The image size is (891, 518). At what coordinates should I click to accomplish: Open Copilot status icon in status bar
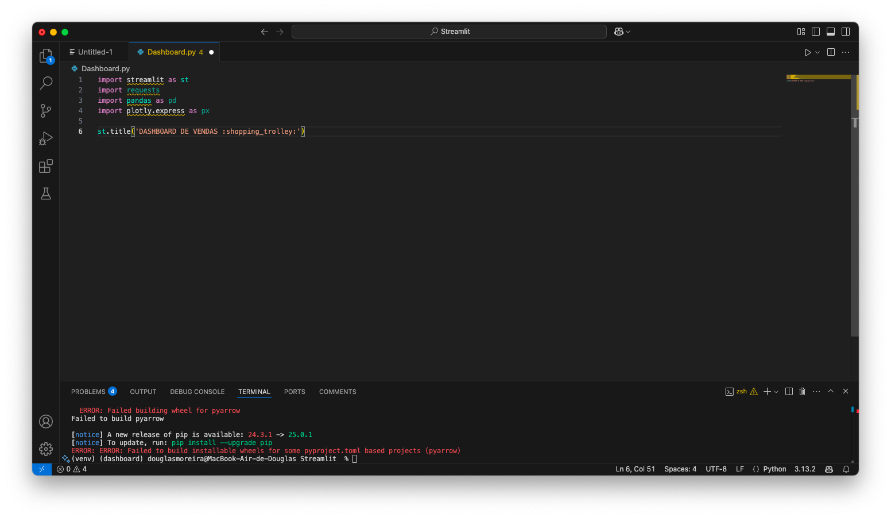pyautogui.click(x=829, y=469)
